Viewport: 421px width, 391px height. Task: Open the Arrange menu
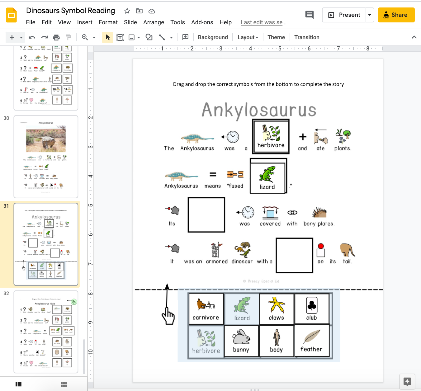(154, 22)
